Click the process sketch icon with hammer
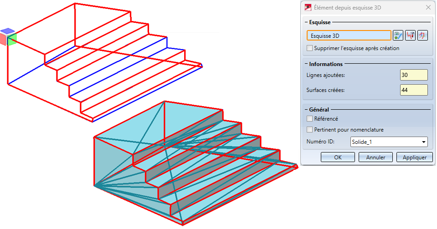 410,36
